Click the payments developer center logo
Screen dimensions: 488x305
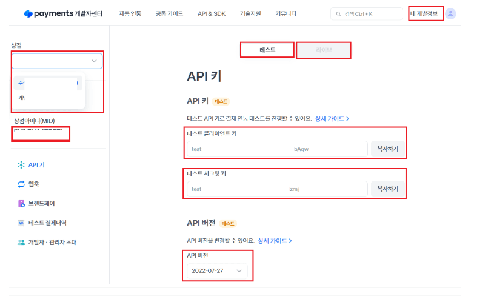(x=62, y=13)
